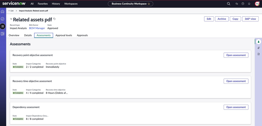Click the Business Continuity Workspace pill

point(130,4)
